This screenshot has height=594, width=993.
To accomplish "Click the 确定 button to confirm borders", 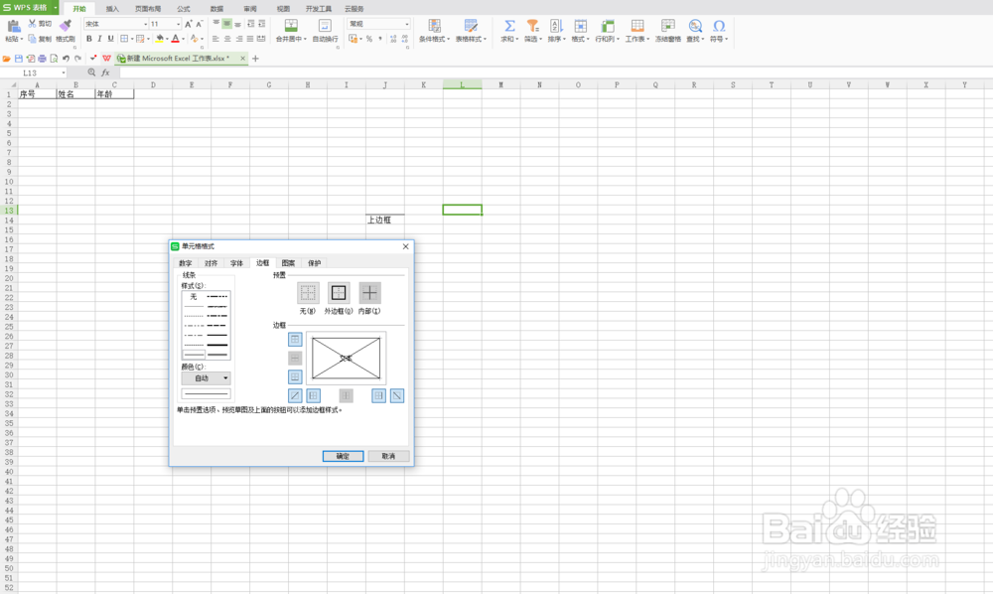I will [x=344, y=455].
